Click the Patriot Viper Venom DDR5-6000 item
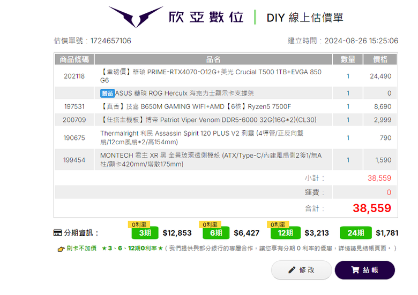418x295 pixels. tap(208, 120)
